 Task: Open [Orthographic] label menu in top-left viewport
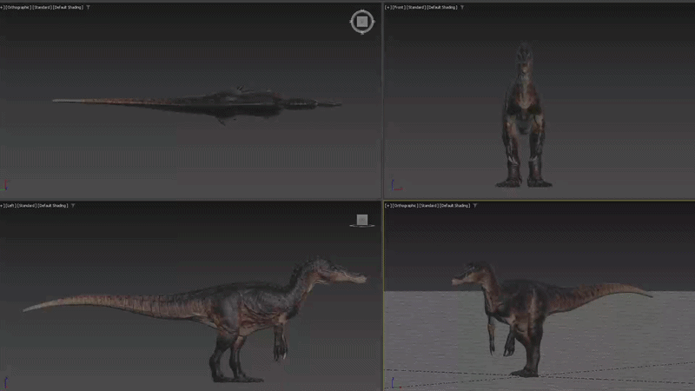(x=17, y=7)
